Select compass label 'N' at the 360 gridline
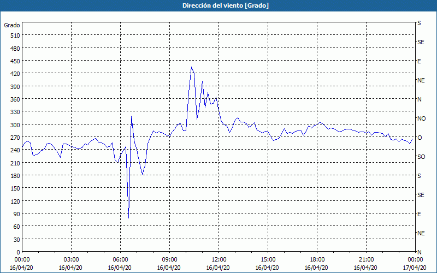The image size is (437, 273). tap(419, 99)
